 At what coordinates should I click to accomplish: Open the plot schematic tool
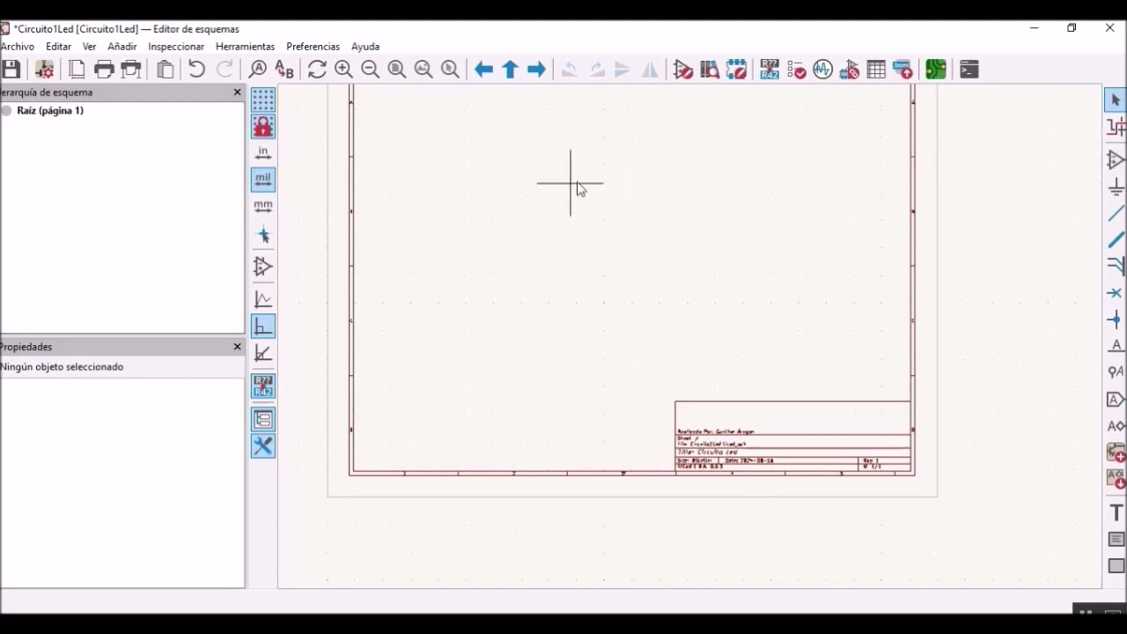pyautogui.click(x=131, y=70)
